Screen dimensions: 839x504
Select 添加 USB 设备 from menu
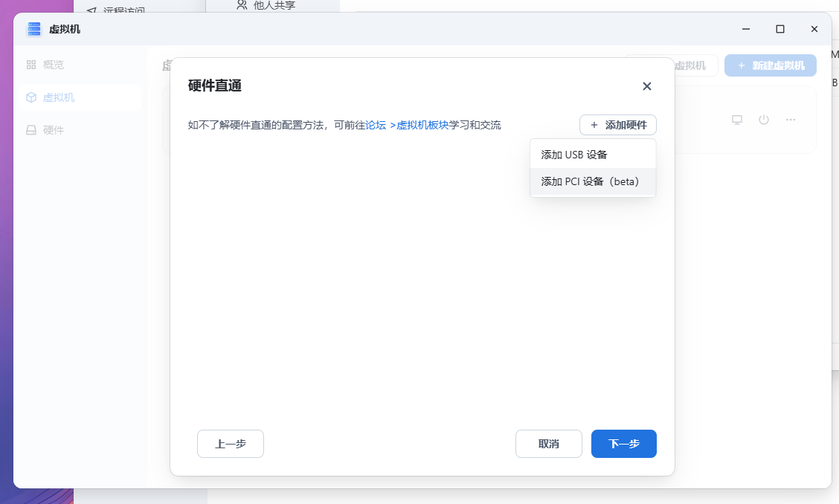point(574,155)
